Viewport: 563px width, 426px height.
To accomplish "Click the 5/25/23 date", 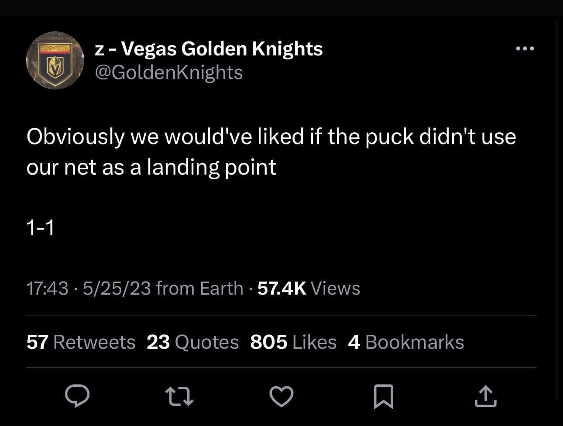I will 117,288.
